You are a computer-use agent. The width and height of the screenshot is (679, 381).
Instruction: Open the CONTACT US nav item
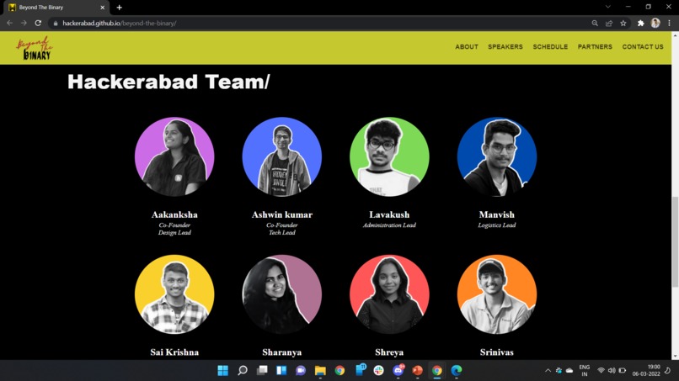coord(643,47)
